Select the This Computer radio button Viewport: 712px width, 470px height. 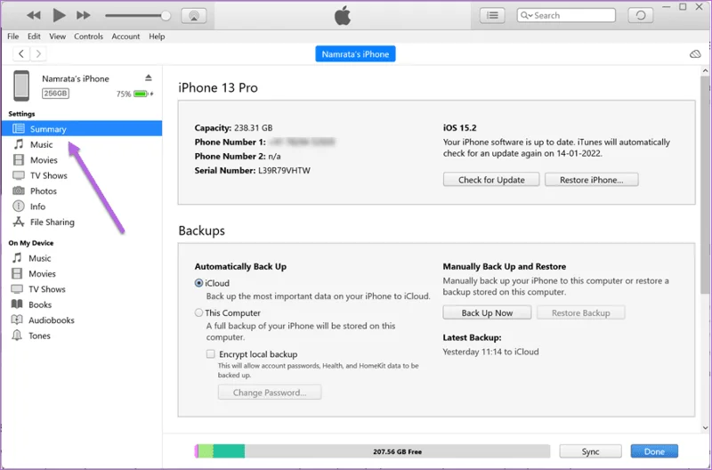pos(198,312)
